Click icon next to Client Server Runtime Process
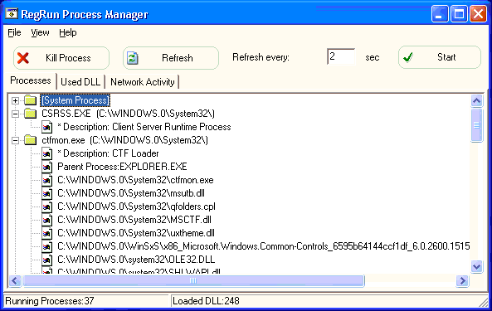The image size is (492, 311). (47, 127)
